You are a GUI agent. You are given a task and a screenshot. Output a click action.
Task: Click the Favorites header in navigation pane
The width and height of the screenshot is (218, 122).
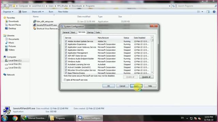click(x=11, y=18)
